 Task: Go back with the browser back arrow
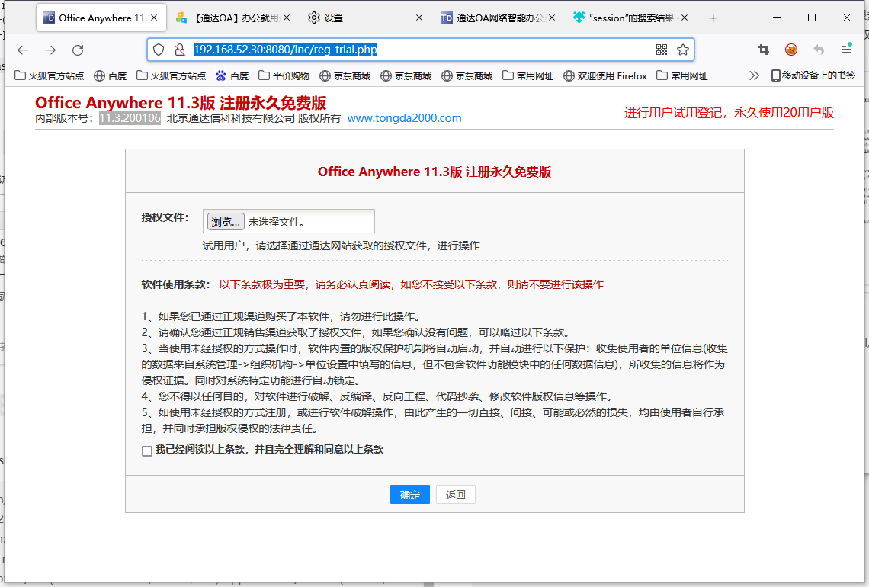click(23, 50)
